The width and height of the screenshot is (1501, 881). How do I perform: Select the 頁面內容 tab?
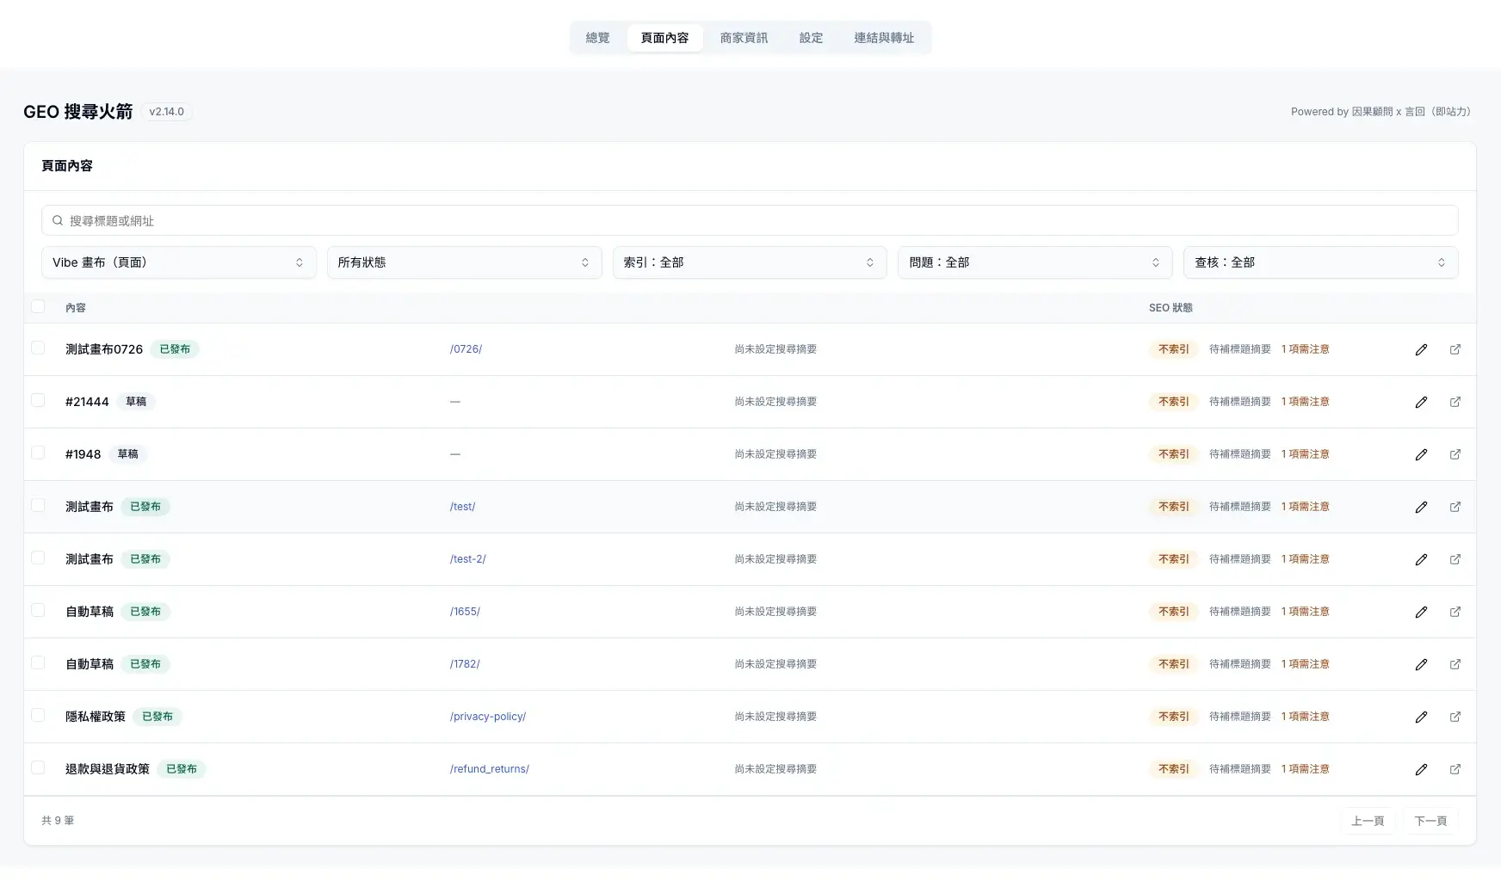coord(665,38)
